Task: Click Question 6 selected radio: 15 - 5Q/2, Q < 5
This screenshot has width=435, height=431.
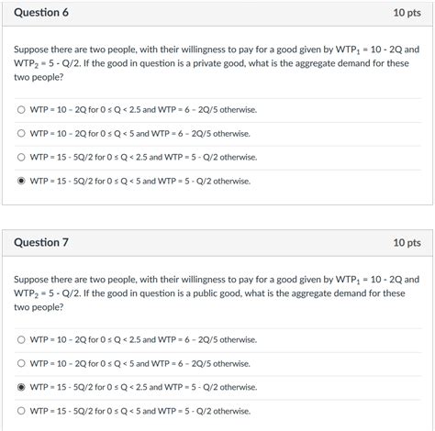Action: tap(21, 181)
